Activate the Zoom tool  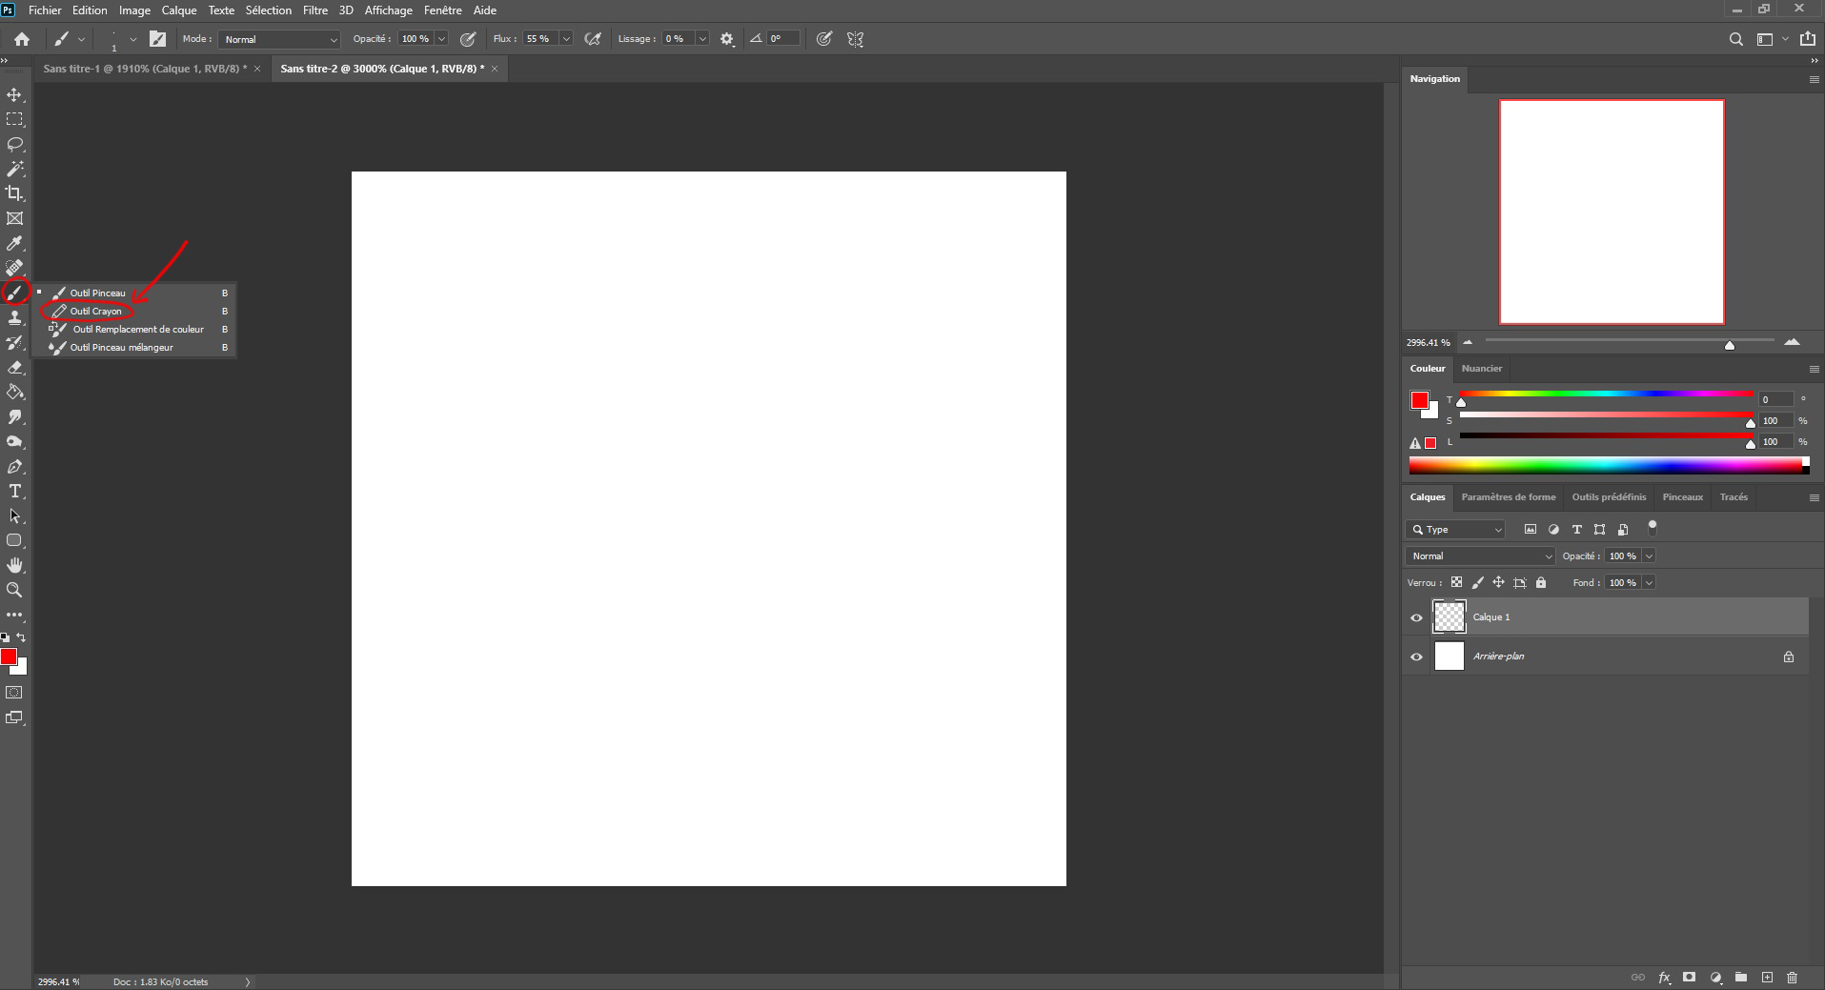tap(14, 590)
